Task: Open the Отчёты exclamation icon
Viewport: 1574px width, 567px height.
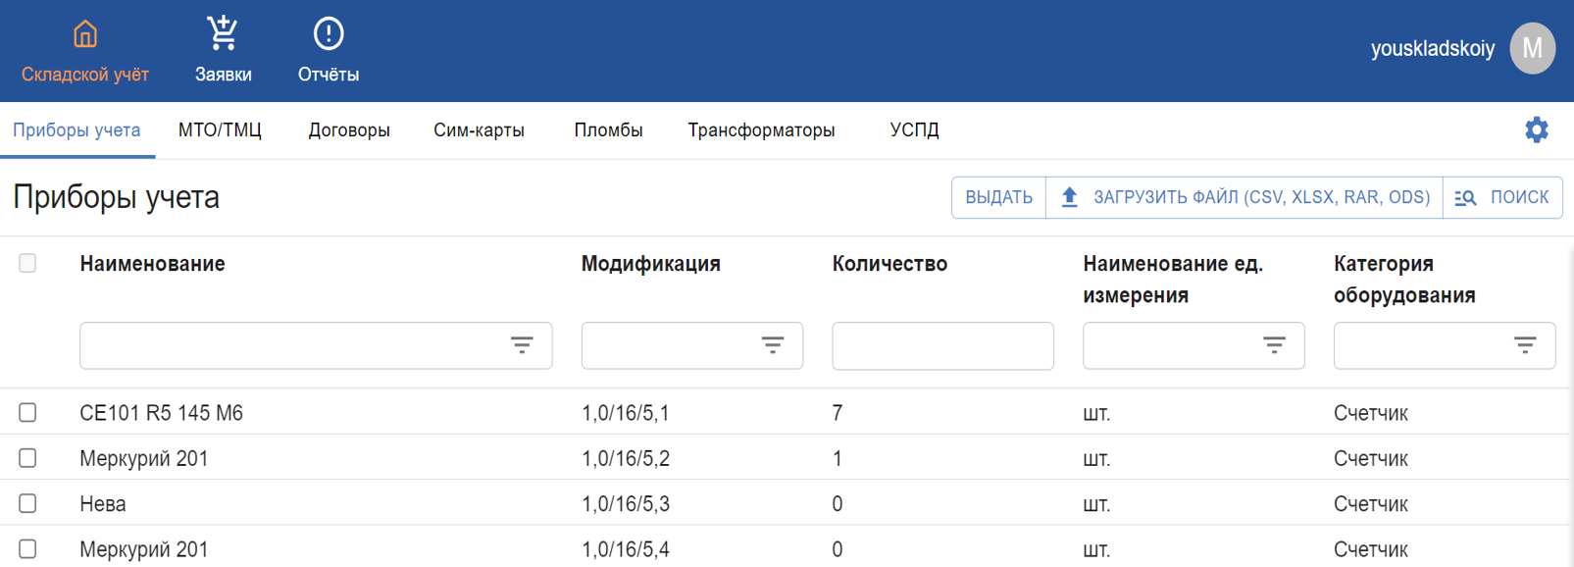Action: [329, 33]
